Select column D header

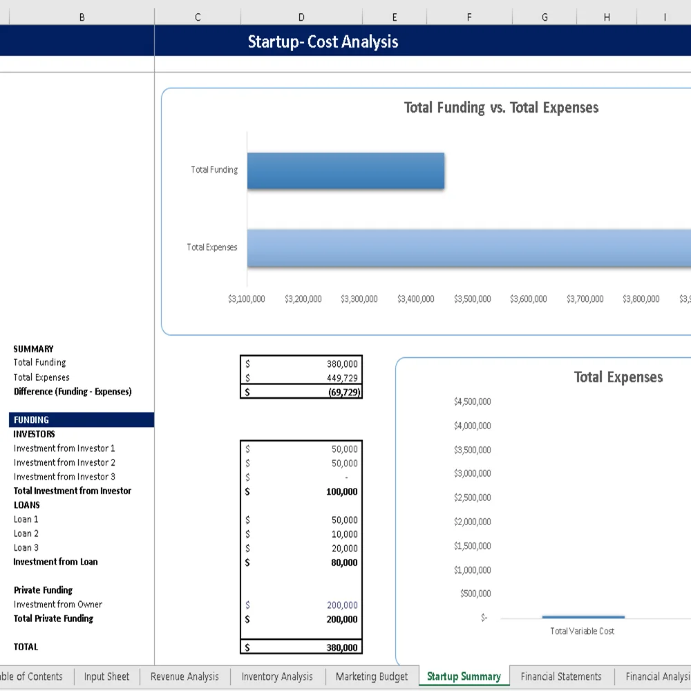301,16
